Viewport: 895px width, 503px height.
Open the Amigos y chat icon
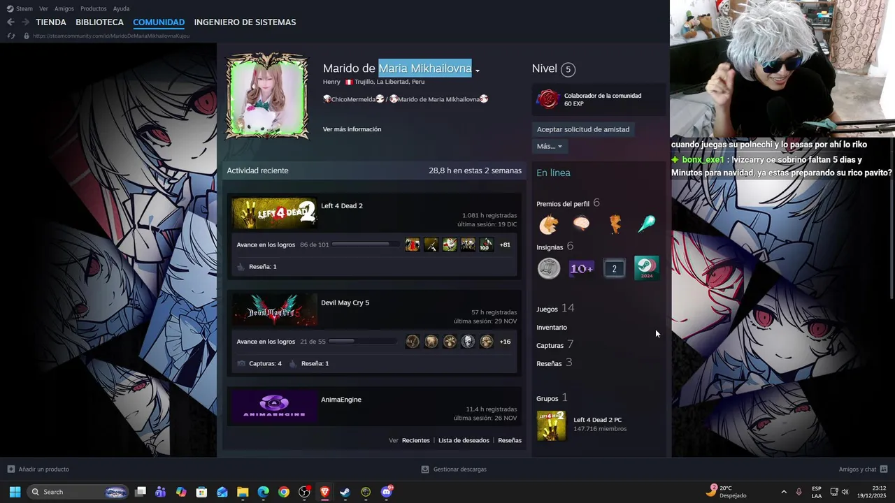click(884, 469)
